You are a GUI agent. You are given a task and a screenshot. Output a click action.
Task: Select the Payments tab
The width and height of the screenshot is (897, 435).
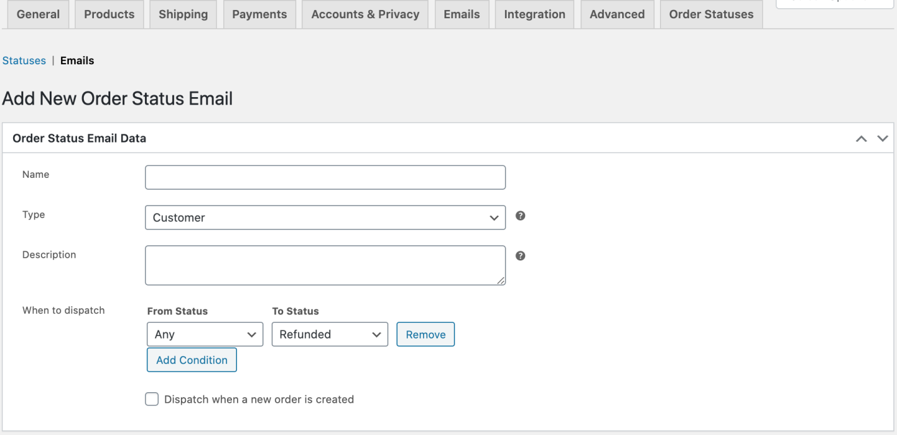click(259, 13)
